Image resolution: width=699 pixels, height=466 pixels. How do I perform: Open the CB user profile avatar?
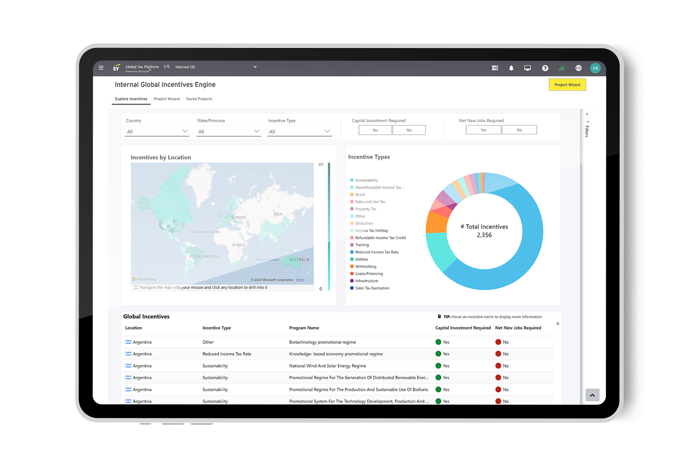click(x=595, y=68)
